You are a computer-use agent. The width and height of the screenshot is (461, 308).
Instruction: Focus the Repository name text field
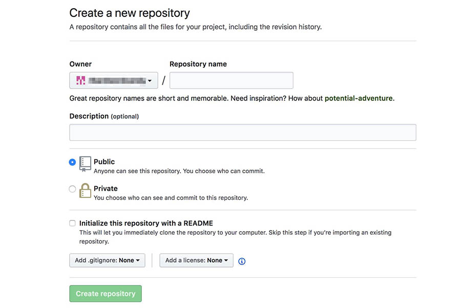tap(231, 80)
